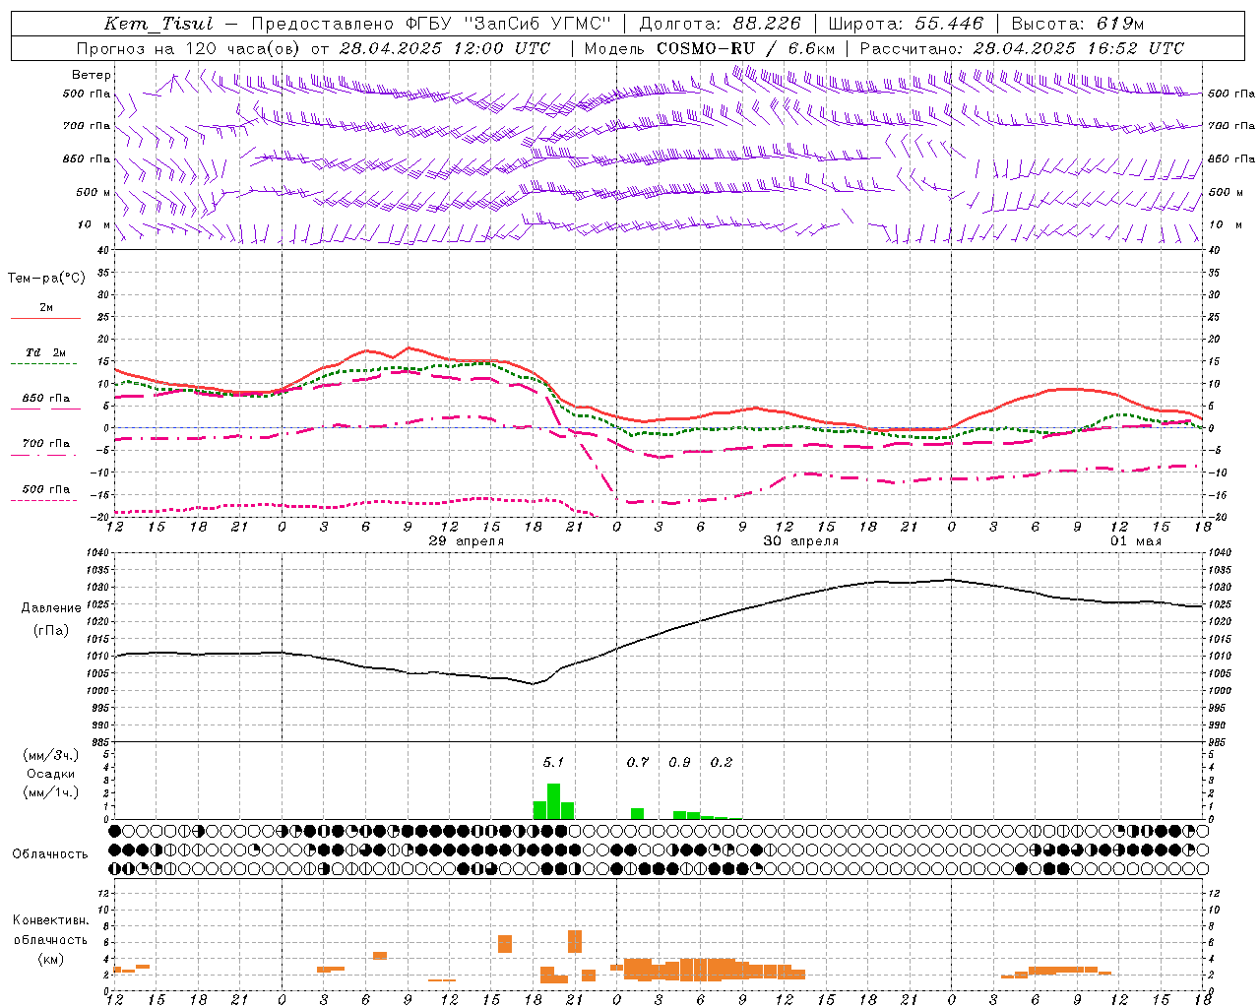Click the 0.7 precipitation total value
1260x1008 pixels.
638,762
